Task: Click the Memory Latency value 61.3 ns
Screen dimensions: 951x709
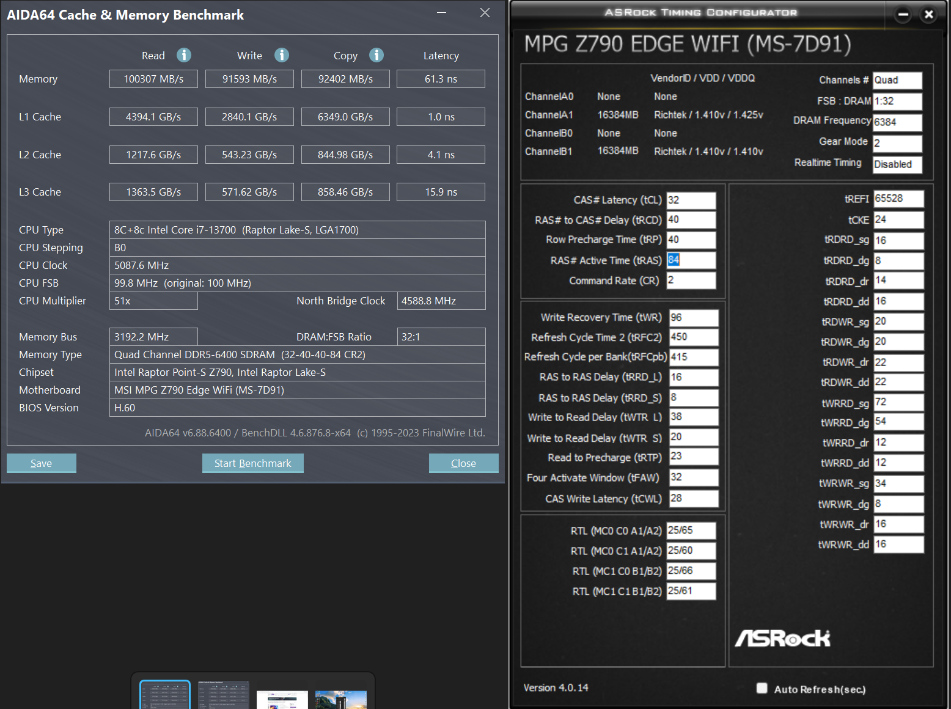Action: coord(441,79)
